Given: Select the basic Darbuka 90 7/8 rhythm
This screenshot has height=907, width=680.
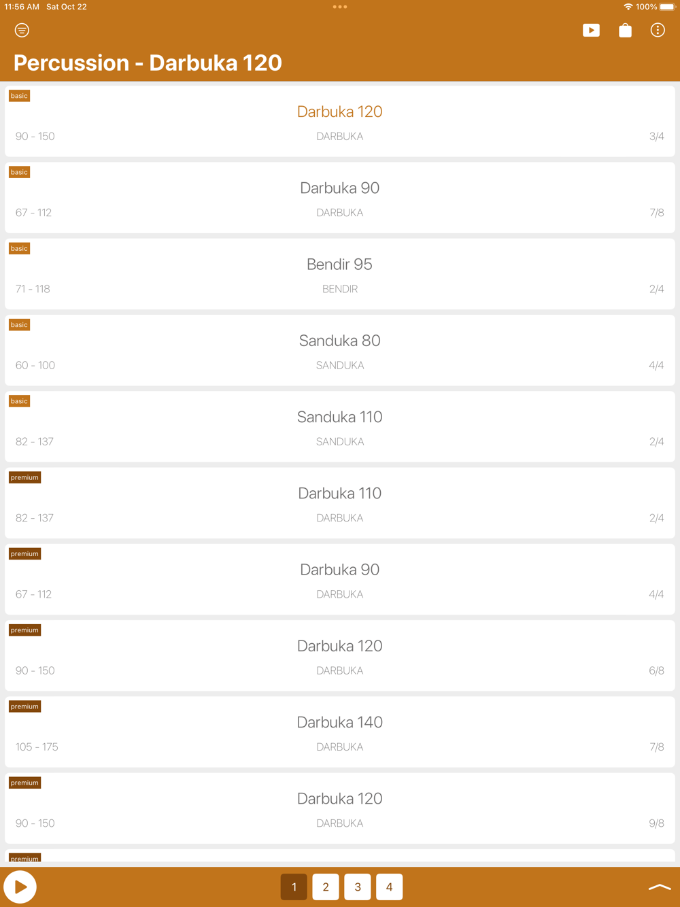Looking at the screenshot, I should 340,198.
